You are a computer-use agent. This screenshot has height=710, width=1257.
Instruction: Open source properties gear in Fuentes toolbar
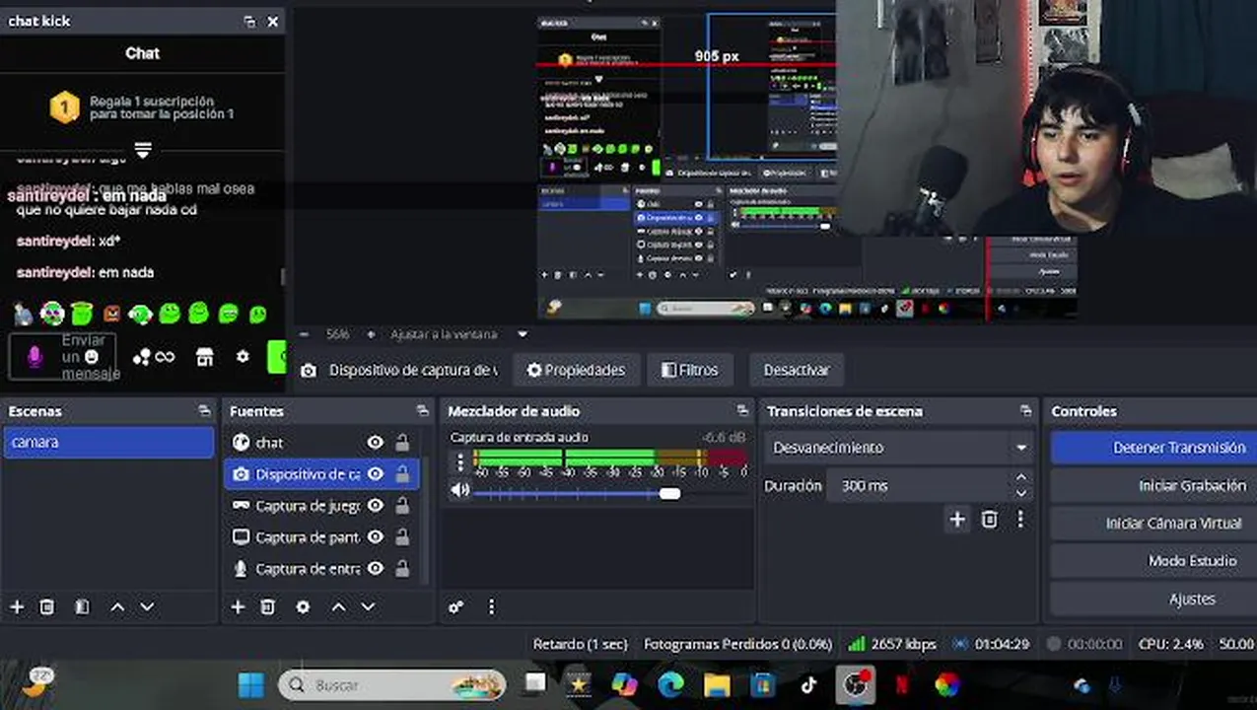click(303, 606)
